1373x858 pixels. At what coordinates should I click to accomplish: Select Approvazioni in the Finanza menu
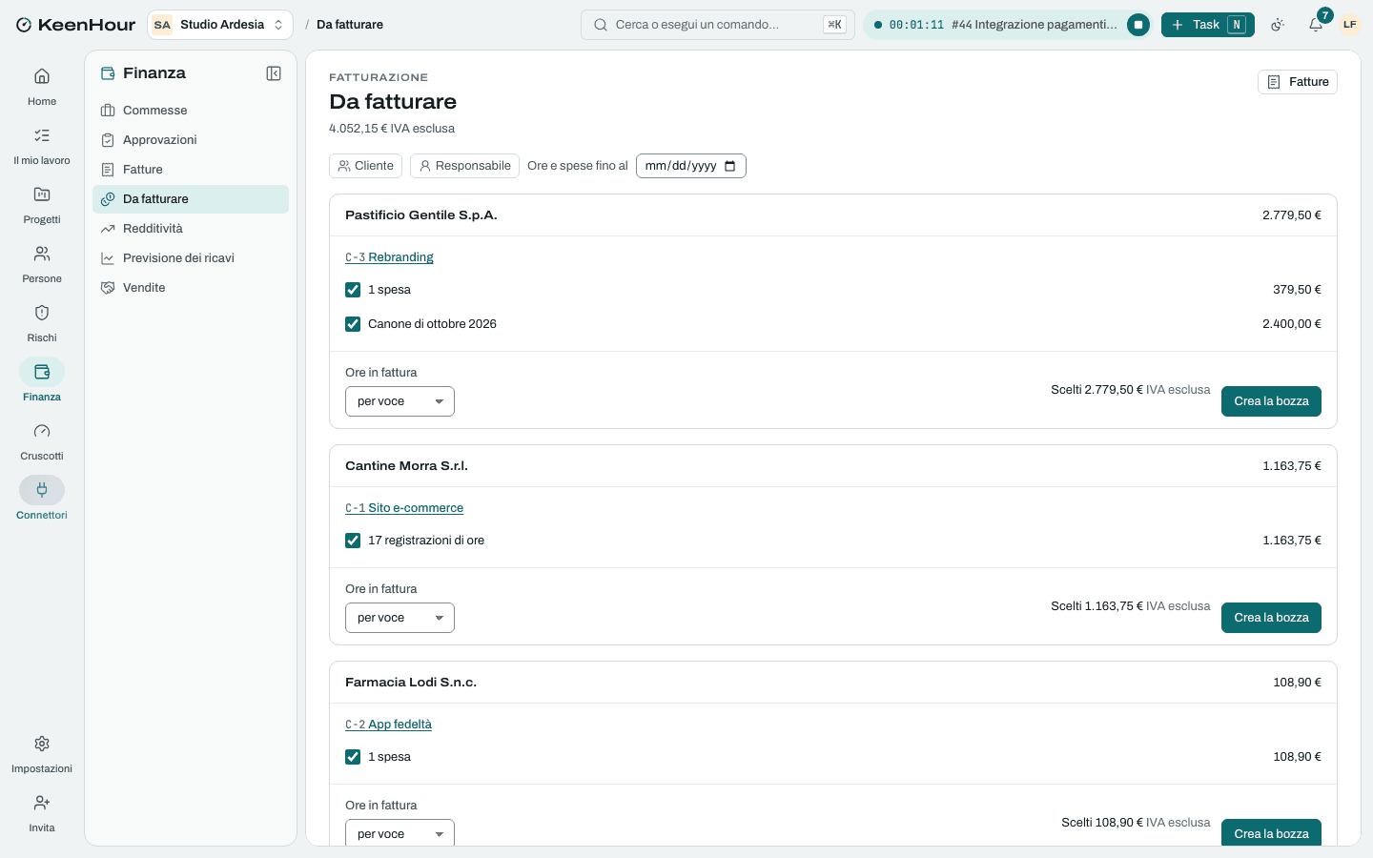click(191, 140)
